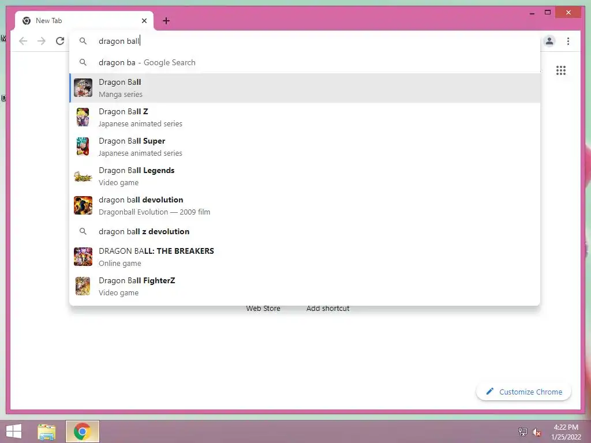
Task: Click in the dragon ball address field
Action: (x=305, y=41)
